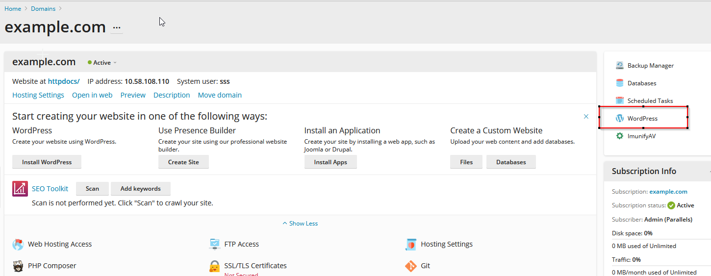Click the SEO Toolkit chart icon

[20, 189]
